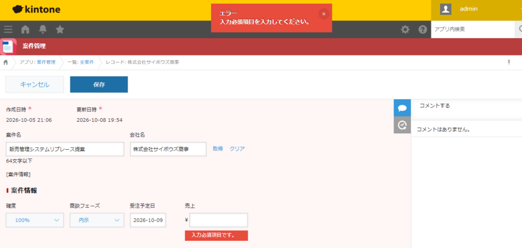
Task: Click the 入力必須項目を入力してください。 error message
Action: click(x=265, y=22)
